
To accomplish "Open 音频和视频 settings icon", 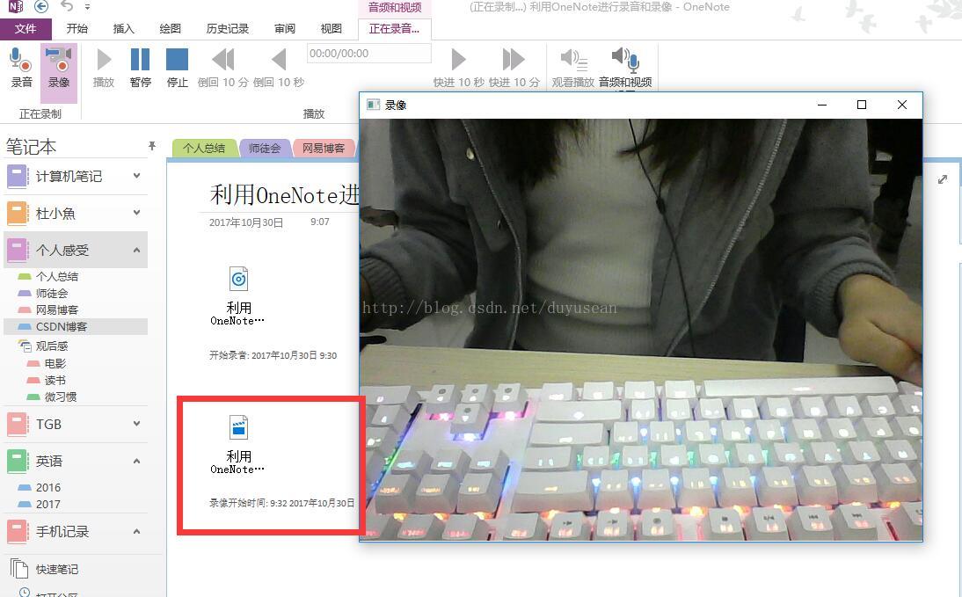I will click(x=625, y=68).
